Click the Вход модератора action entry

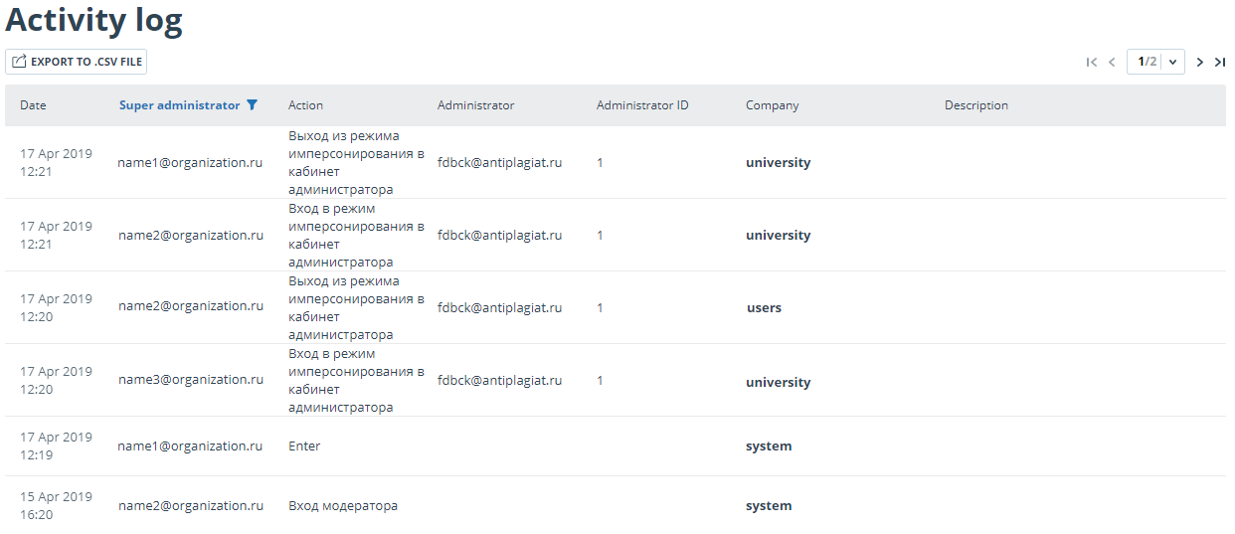(343, 506)
